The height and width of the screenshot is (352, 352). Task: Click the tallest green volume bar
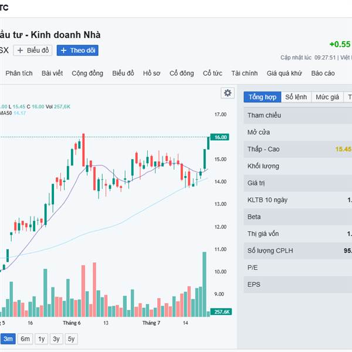[x=204, y=284]
